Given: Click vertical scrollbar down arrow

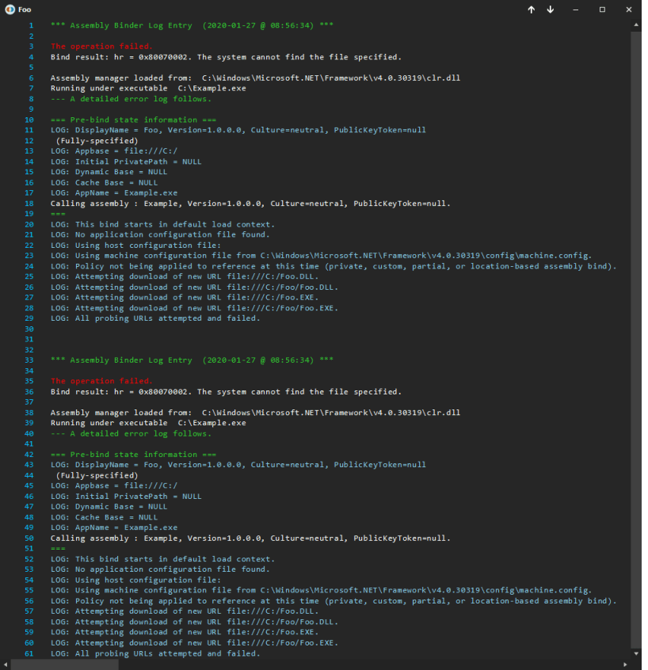Looking at the screenshot, I should click(x=636, y=653).
